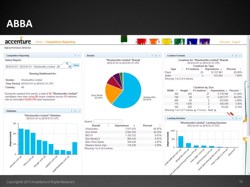
Task: Click Logout in the top right
Action: [x=236, y=42]
